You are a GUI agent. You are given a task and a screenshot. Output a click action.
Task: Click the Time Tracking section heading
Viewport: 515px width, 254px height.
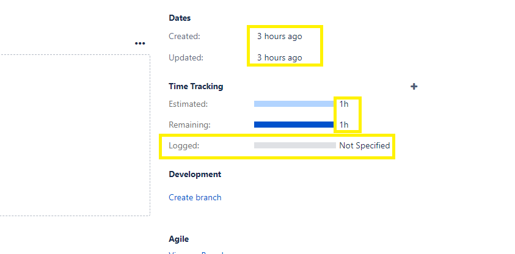pyautogui.click(x=195, y=86)
